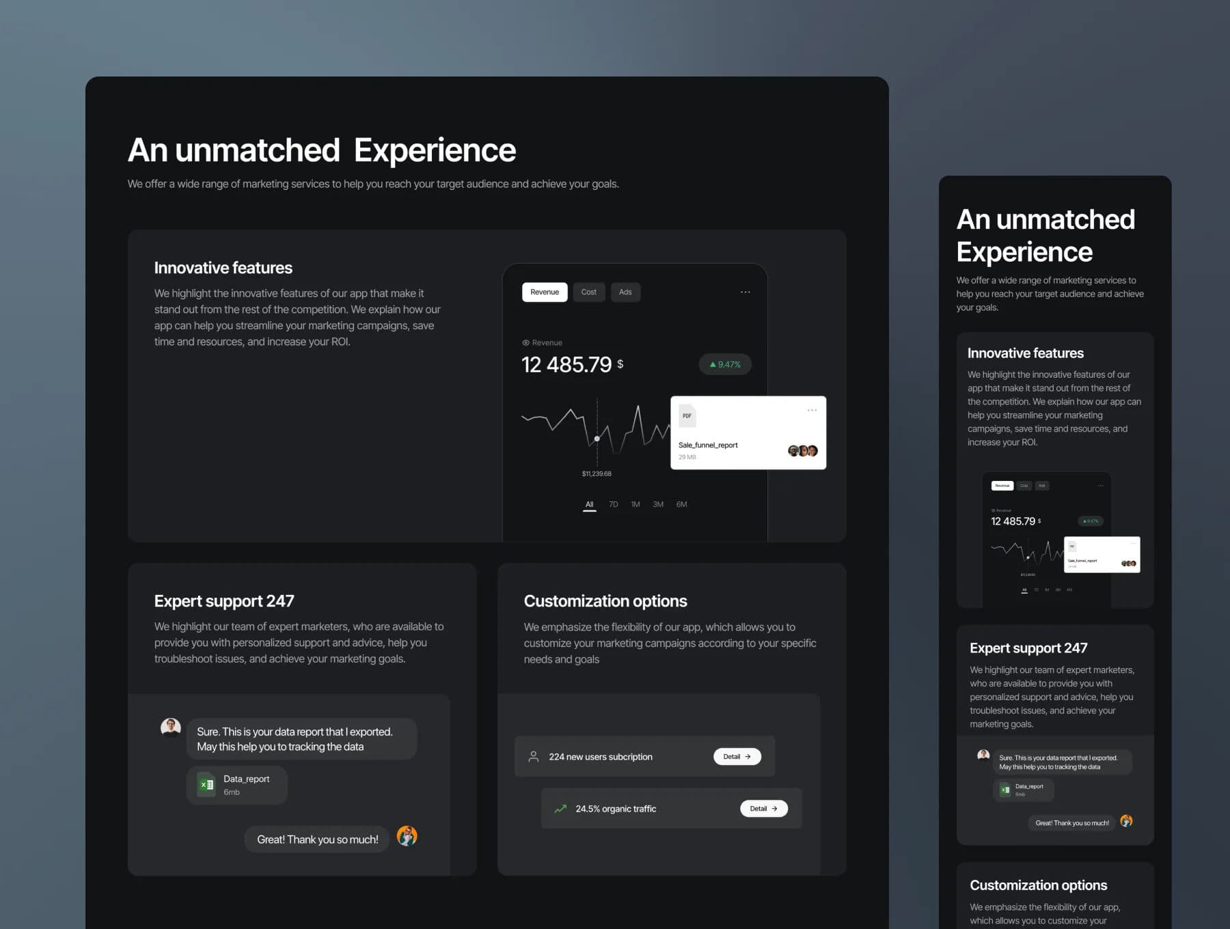
Task: Click the mobile preview agent avatar
Action: click(983, 755)
